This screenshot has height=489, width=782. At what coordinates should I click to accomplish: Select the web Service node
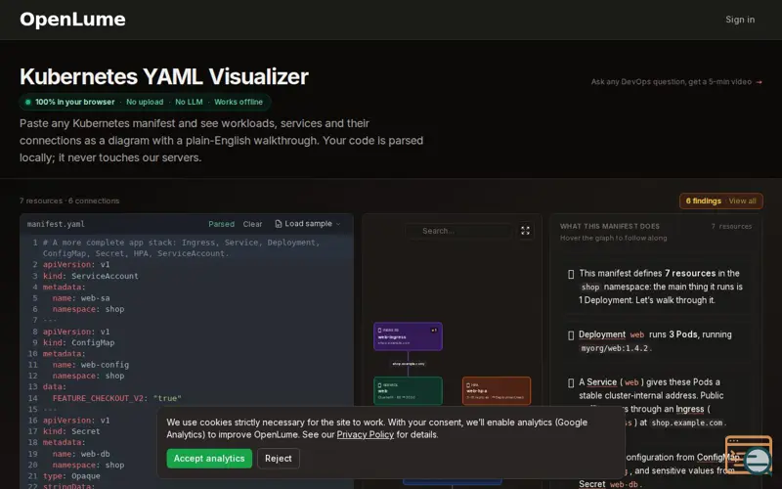click(x=408, y=390)
